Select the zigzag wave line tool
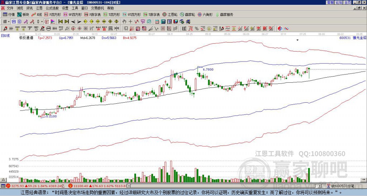Image resolution: width=367 pixels, height=196 pixels. point(156,29)
